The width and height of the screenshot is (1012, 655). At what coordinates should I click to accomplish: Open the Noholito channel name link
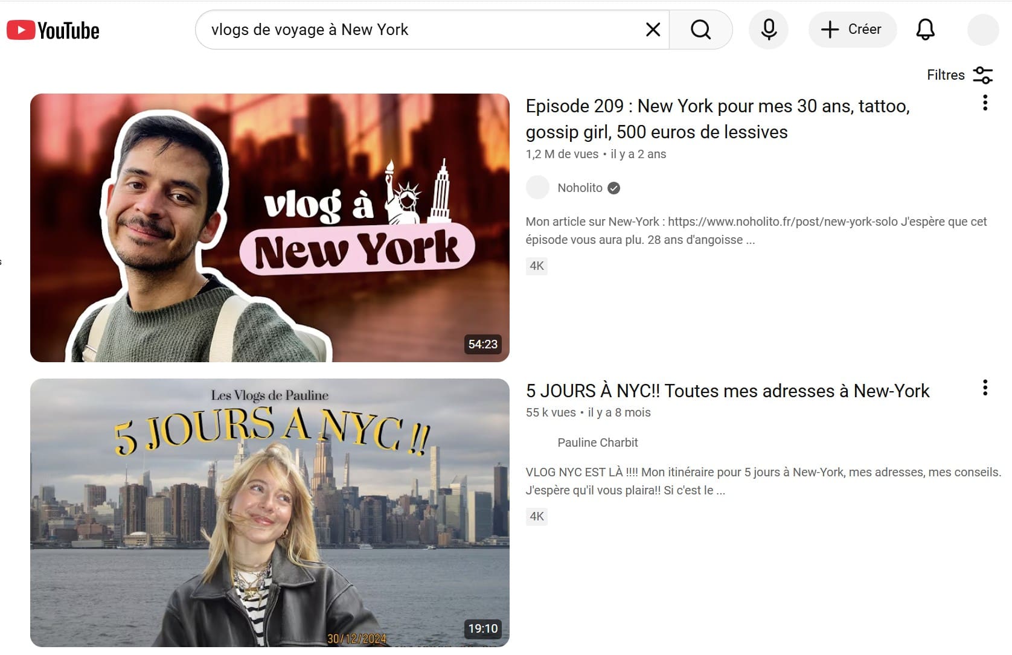click(580, 188)
